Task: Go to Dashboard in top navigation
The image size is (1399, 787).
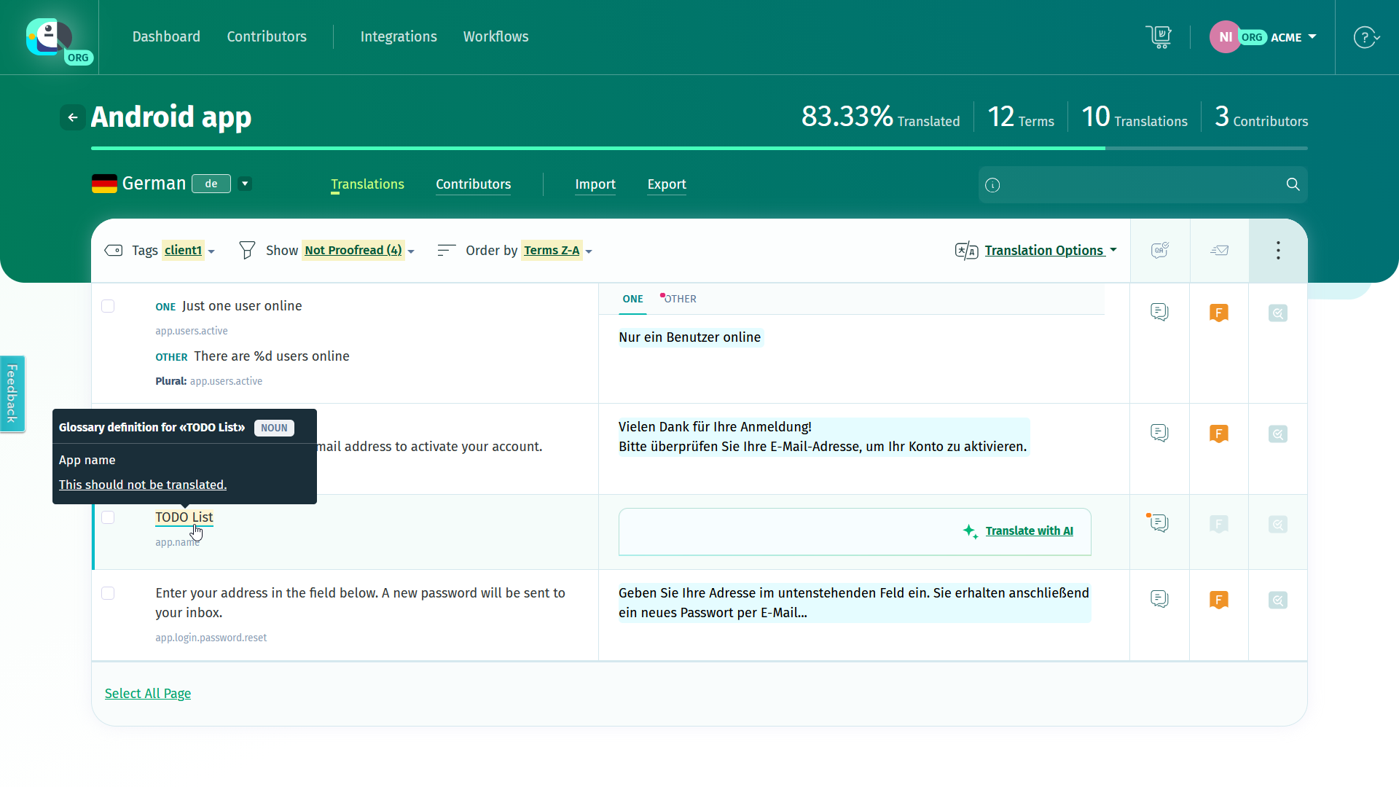Action: point(166,36)
